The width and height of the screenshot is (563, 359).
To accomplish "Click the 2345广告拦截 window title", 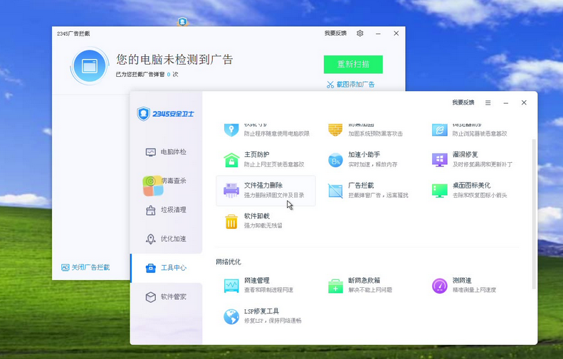I will (73, 33).
